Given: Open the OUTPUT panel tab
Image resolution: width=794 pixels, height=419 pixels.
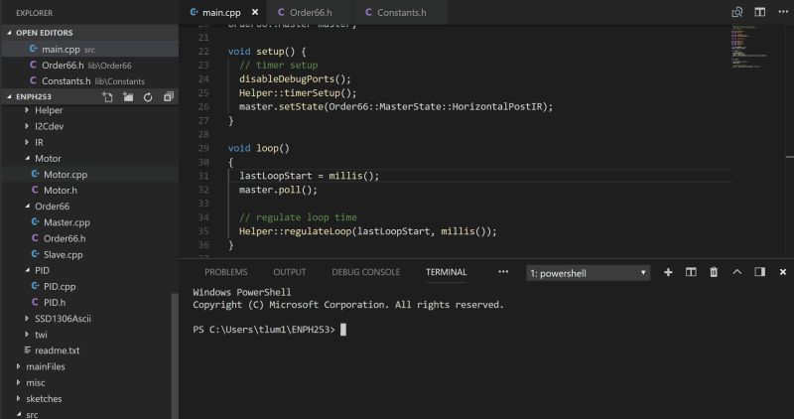Looking at the screenshot, I should pos(290,272).
